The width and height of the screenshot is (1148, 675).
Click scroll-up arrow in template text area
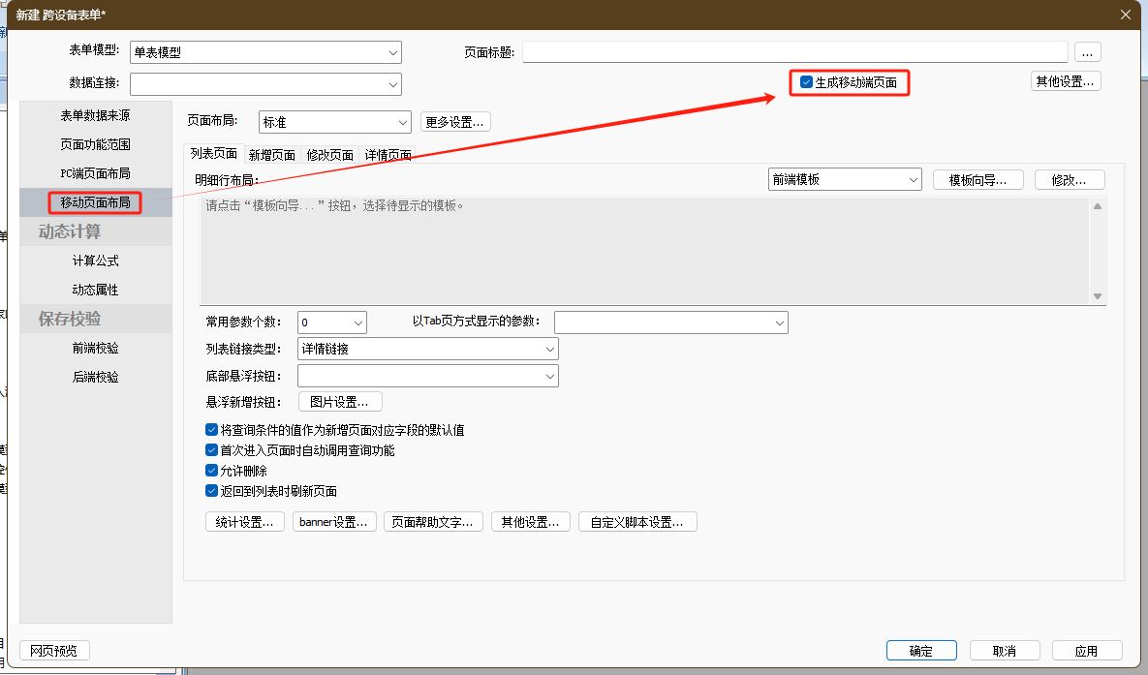coord(1098,206)
